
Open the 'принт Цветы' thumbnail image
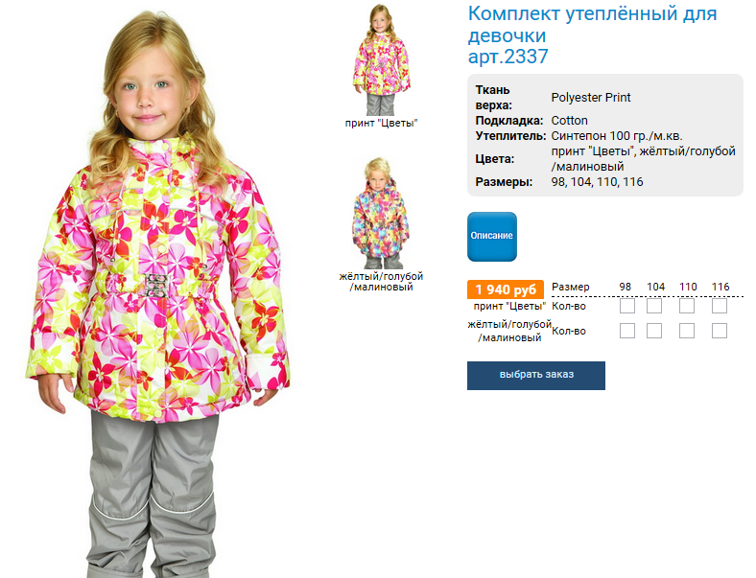click(x=381, y=59)
